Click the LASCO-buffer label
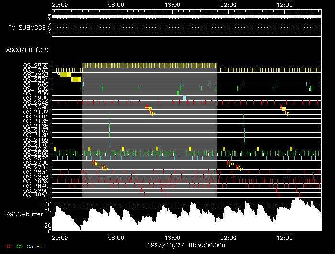The image size is (335, 254). point(23,214)
